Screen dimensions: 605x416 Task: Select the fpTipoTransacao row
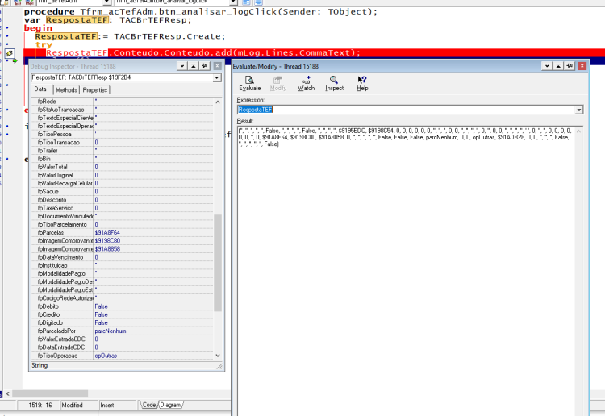click(x=122, y=142)
